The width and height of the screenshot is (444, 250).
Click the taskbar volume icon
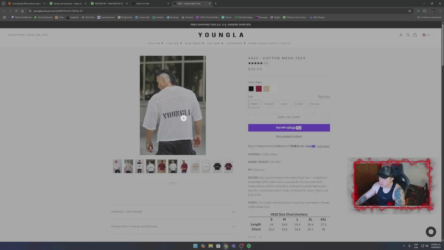click(x=427, y=246)
